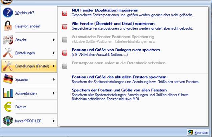
Task: Click the hunterPROFILER cube icon
Action: (7, 121)
